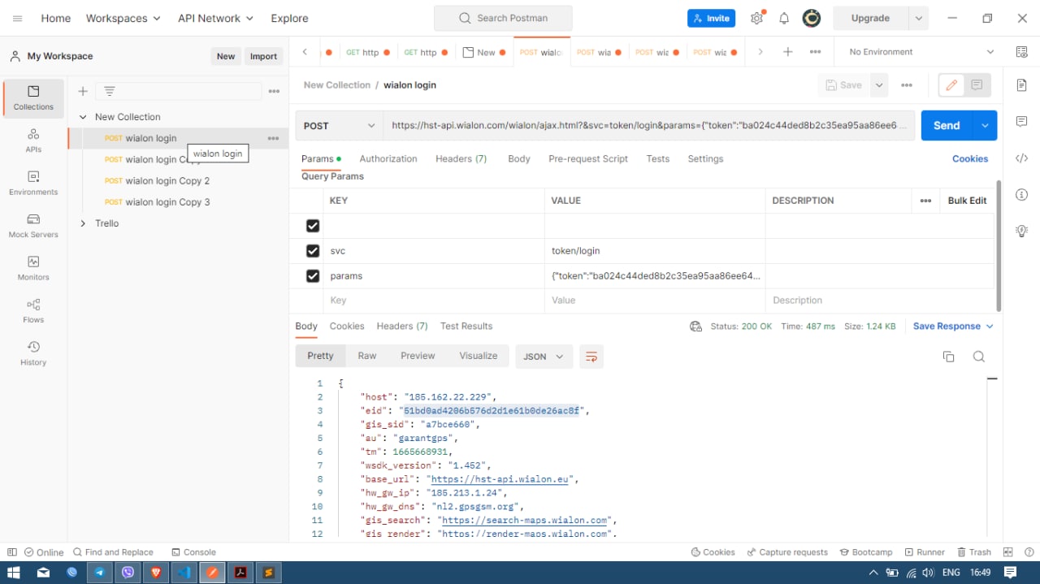Click the notifications bell icon
The image size is (1040, 584).
[784, 18]
